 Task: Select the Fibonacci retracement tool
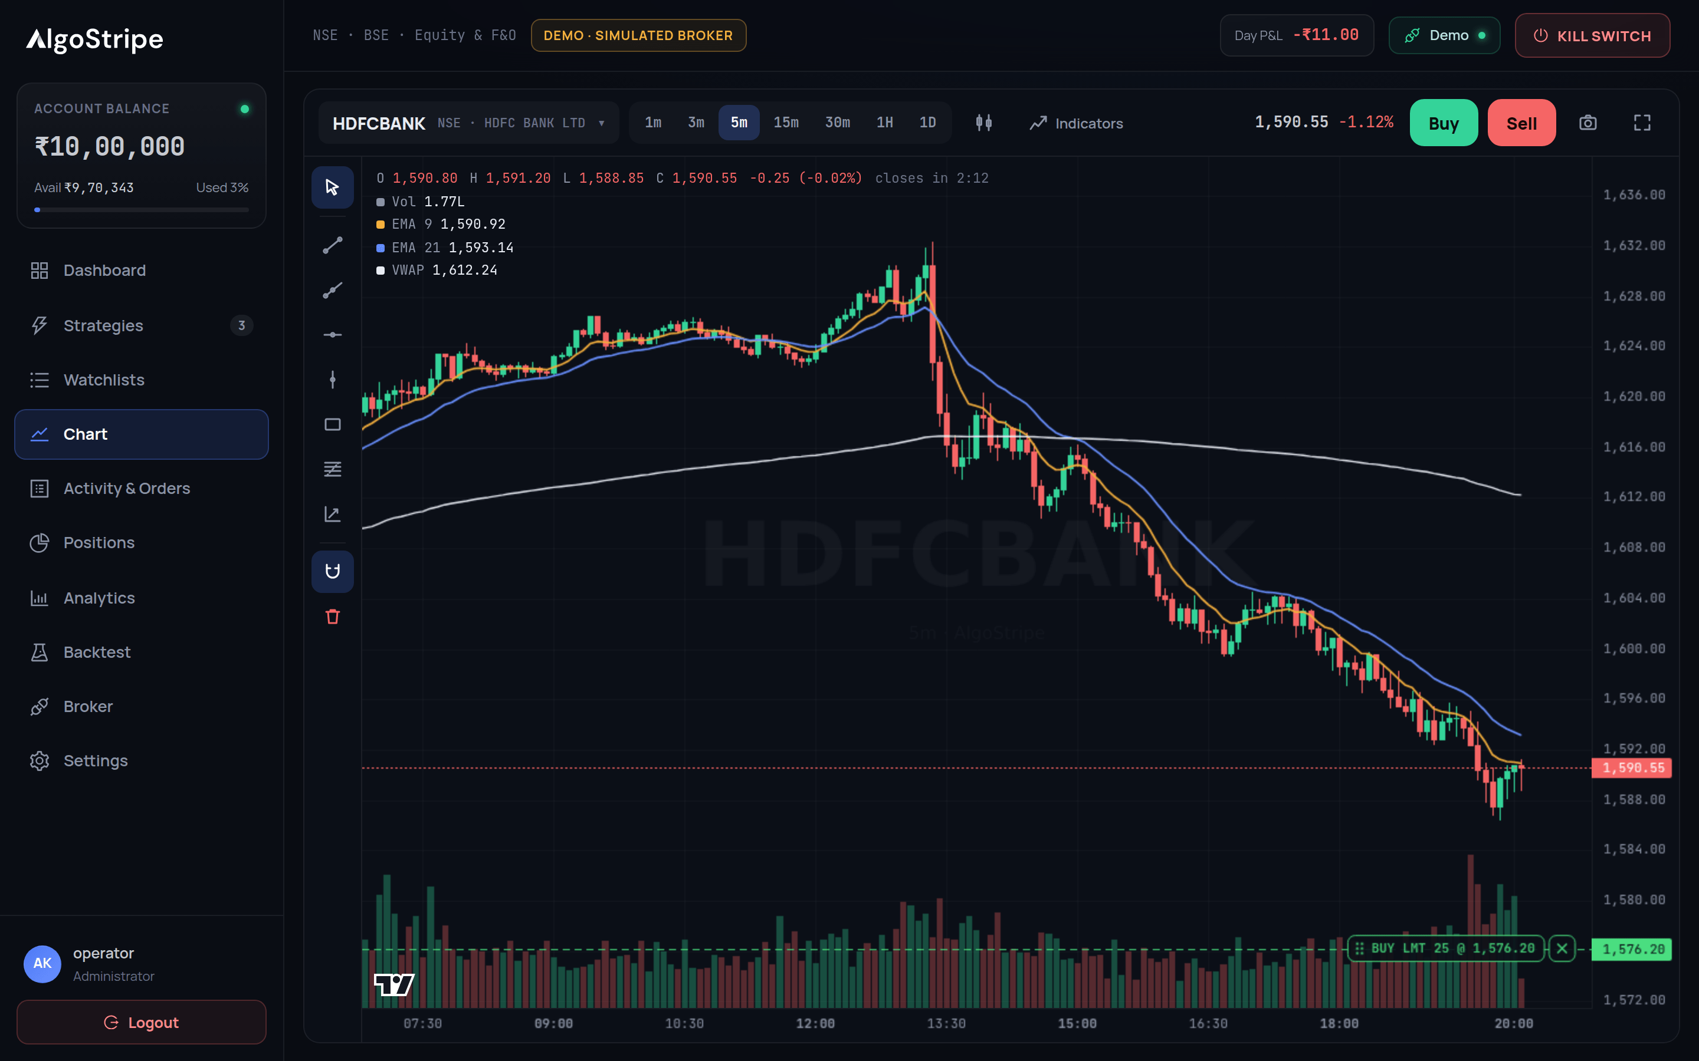point(332,469)
